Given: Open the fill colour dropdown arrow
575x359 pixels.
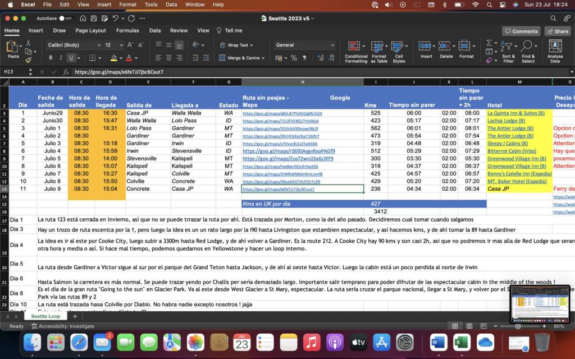Looking at the screenshot, I should (121, 58).
